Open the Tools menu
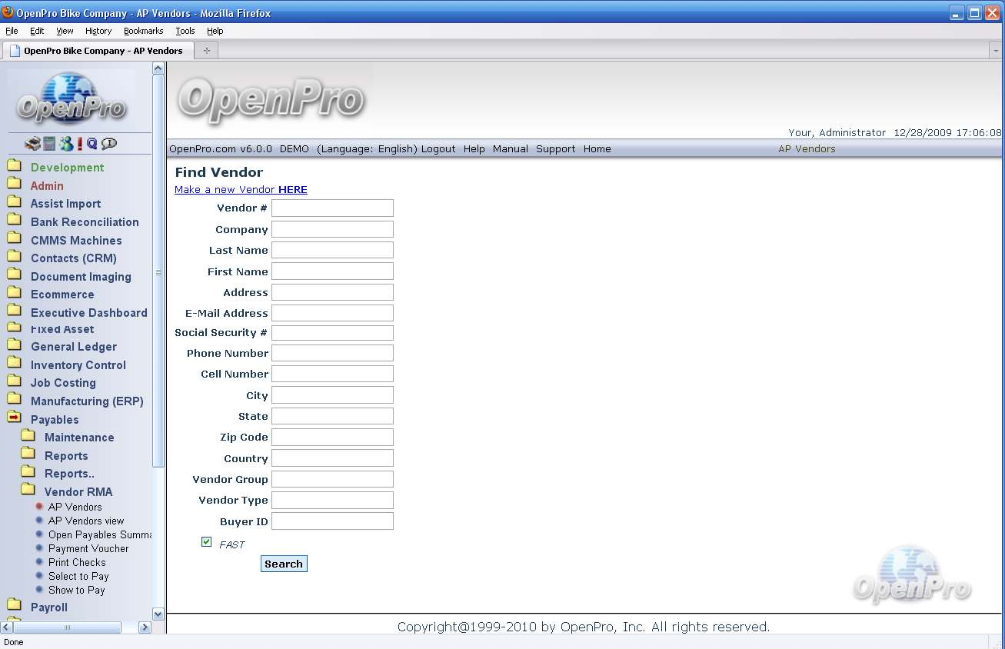Image resolution: width=1005 pixels, height=649 pixels. pos(185,31)
